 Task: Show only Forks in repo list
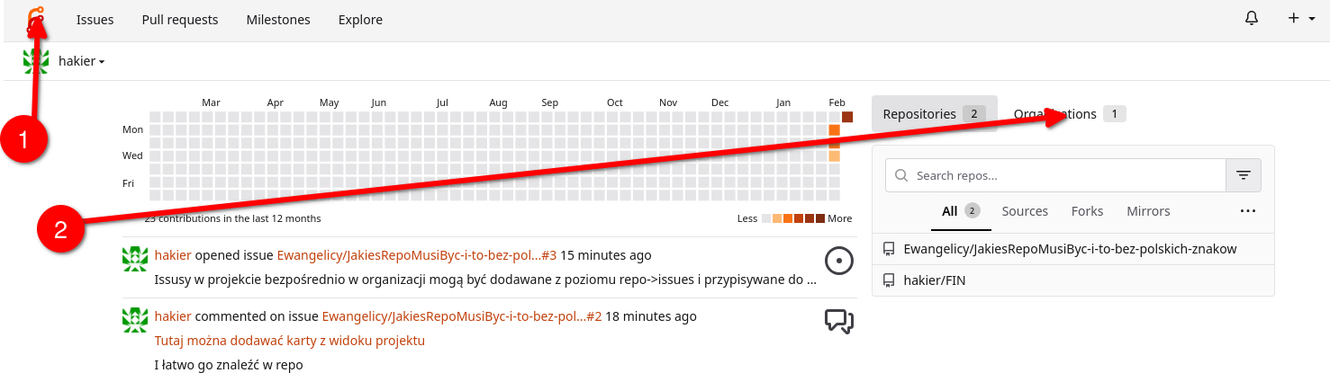[x=1087, y=211]
